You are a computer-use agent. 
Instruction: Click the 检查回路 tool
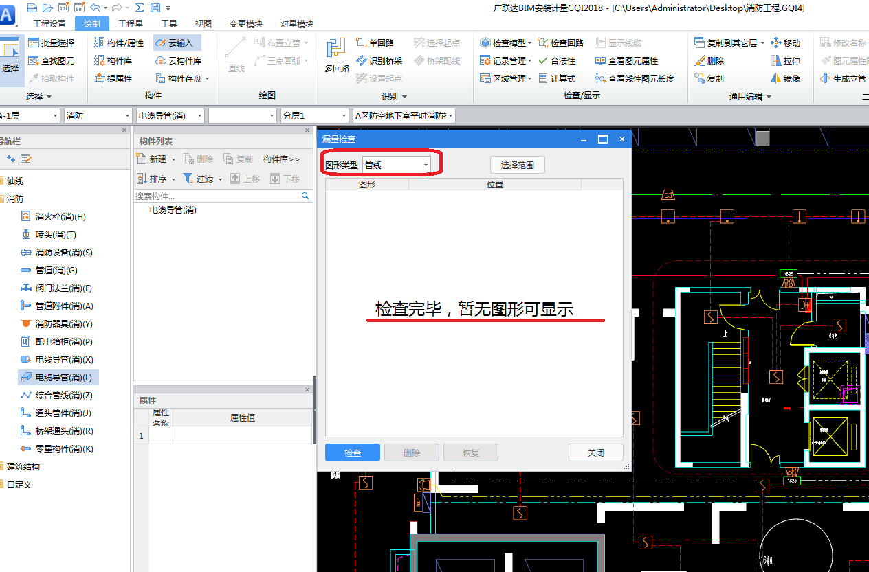pyautogui.click(x=561, y=43)
